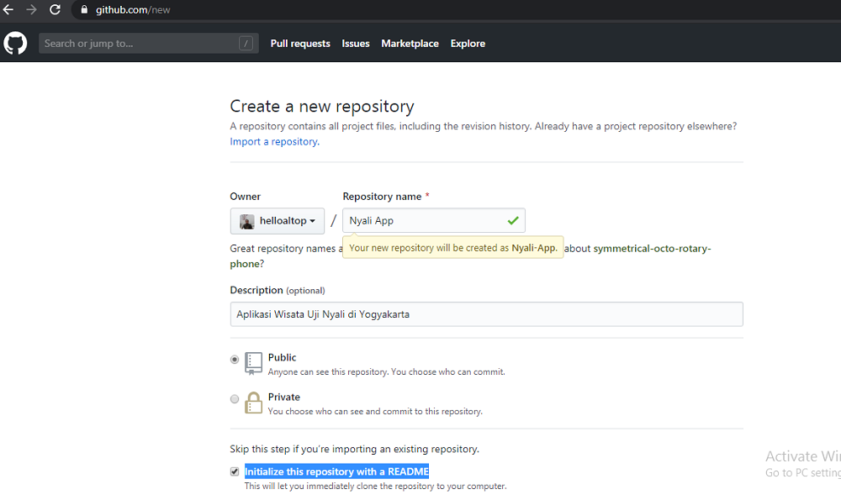
Task: Click the GitHub Octocat logo
Action: click(15, 41)
